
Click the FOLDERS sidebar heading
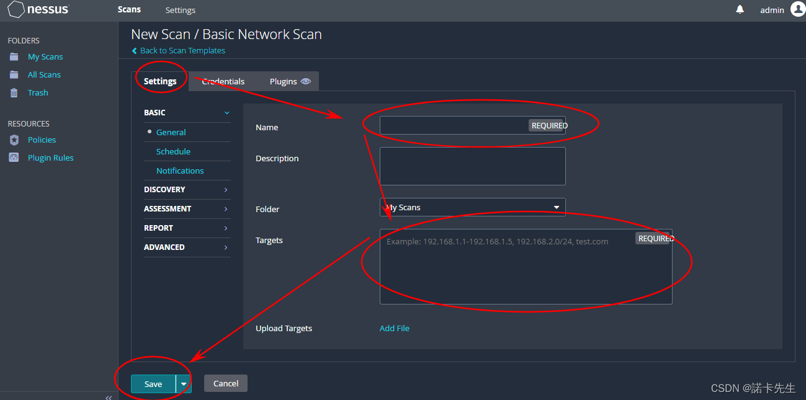pos(24,40)
